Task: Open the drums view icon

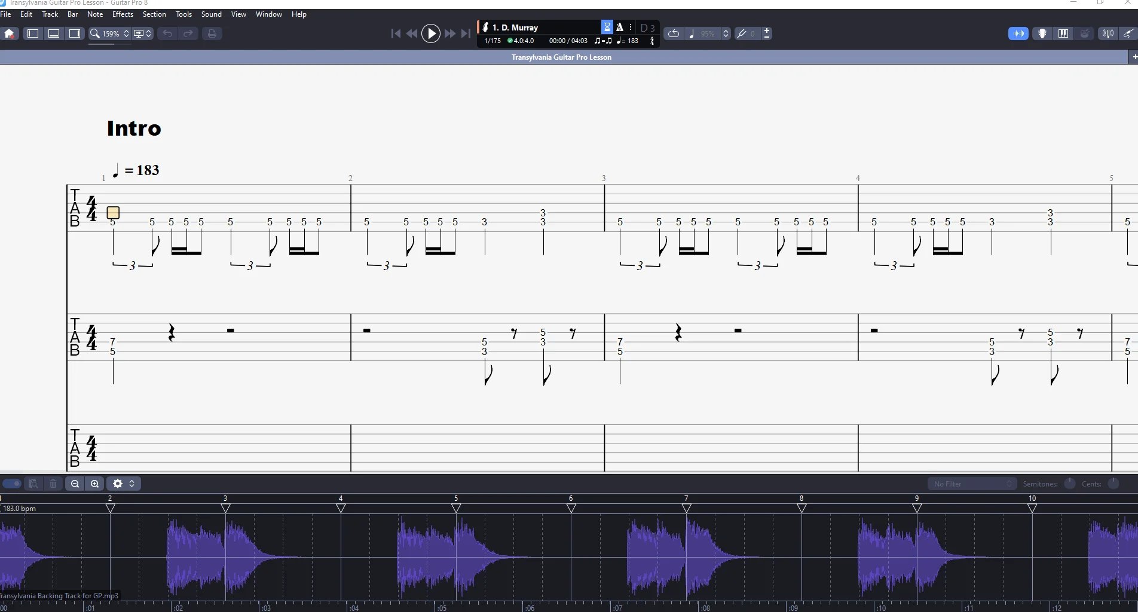Action: coord(1085,33)
